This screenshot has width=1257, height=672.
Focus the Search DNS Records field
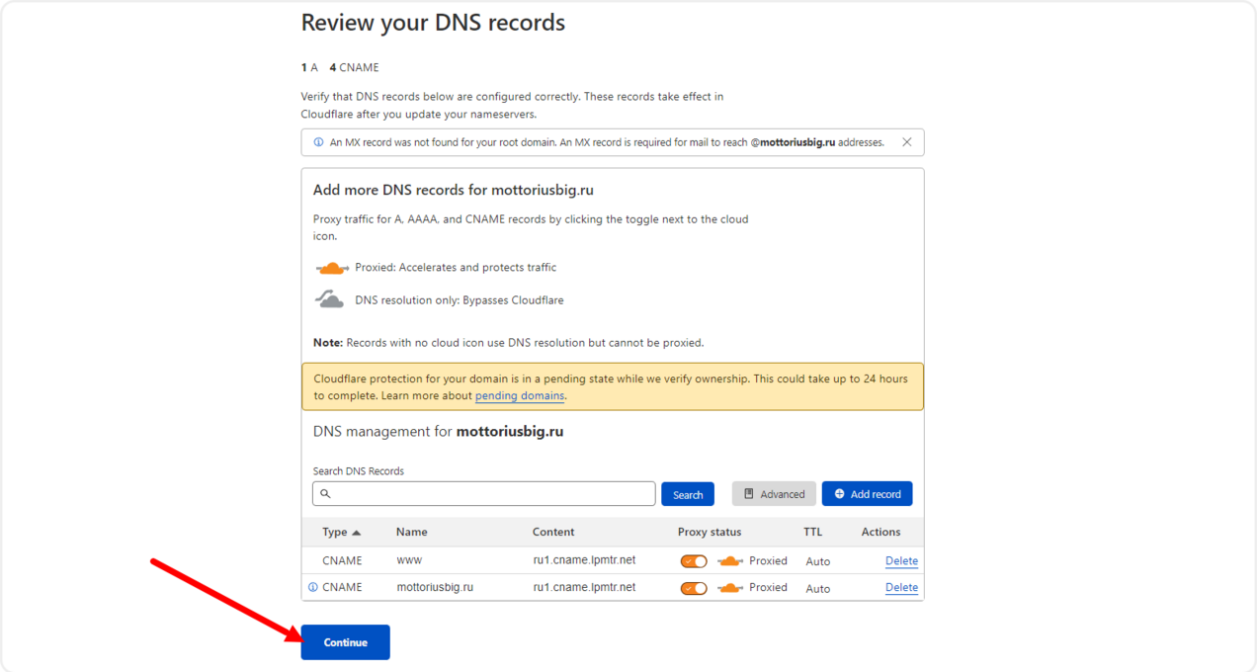pyautogui.click(x=484, y=493)
